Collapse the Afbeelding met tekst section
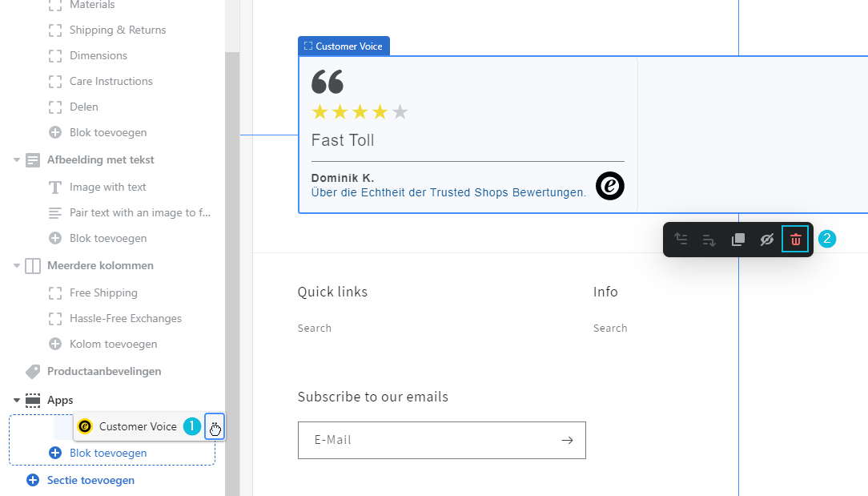Screen dimensions: 868x496 click(17, 159)
